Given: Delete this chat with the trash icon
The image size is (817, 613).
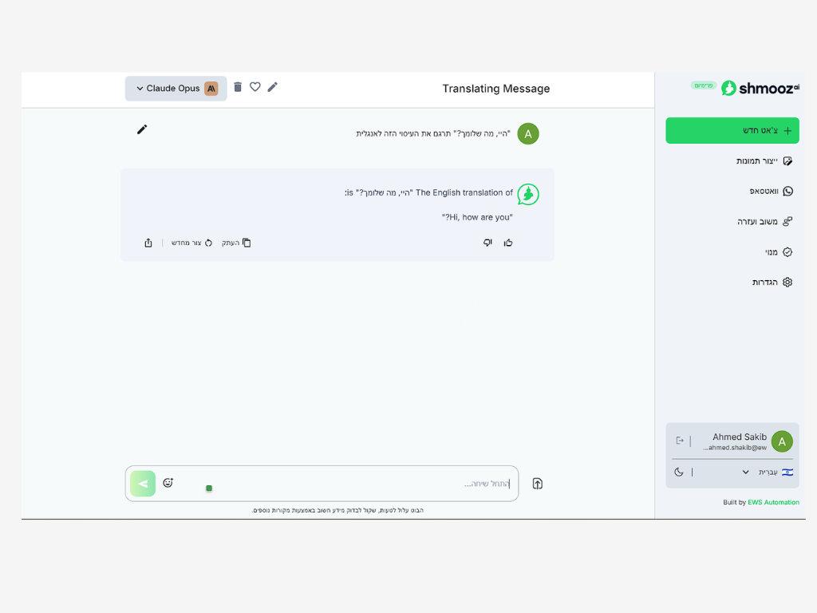Looking at the screenshot, I should [238, 87].
